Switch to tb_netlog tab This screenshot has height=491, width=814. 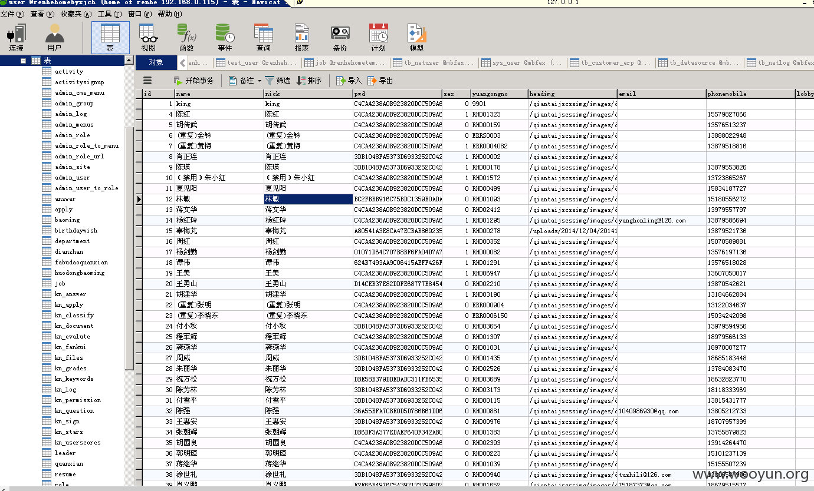point(780,62)
